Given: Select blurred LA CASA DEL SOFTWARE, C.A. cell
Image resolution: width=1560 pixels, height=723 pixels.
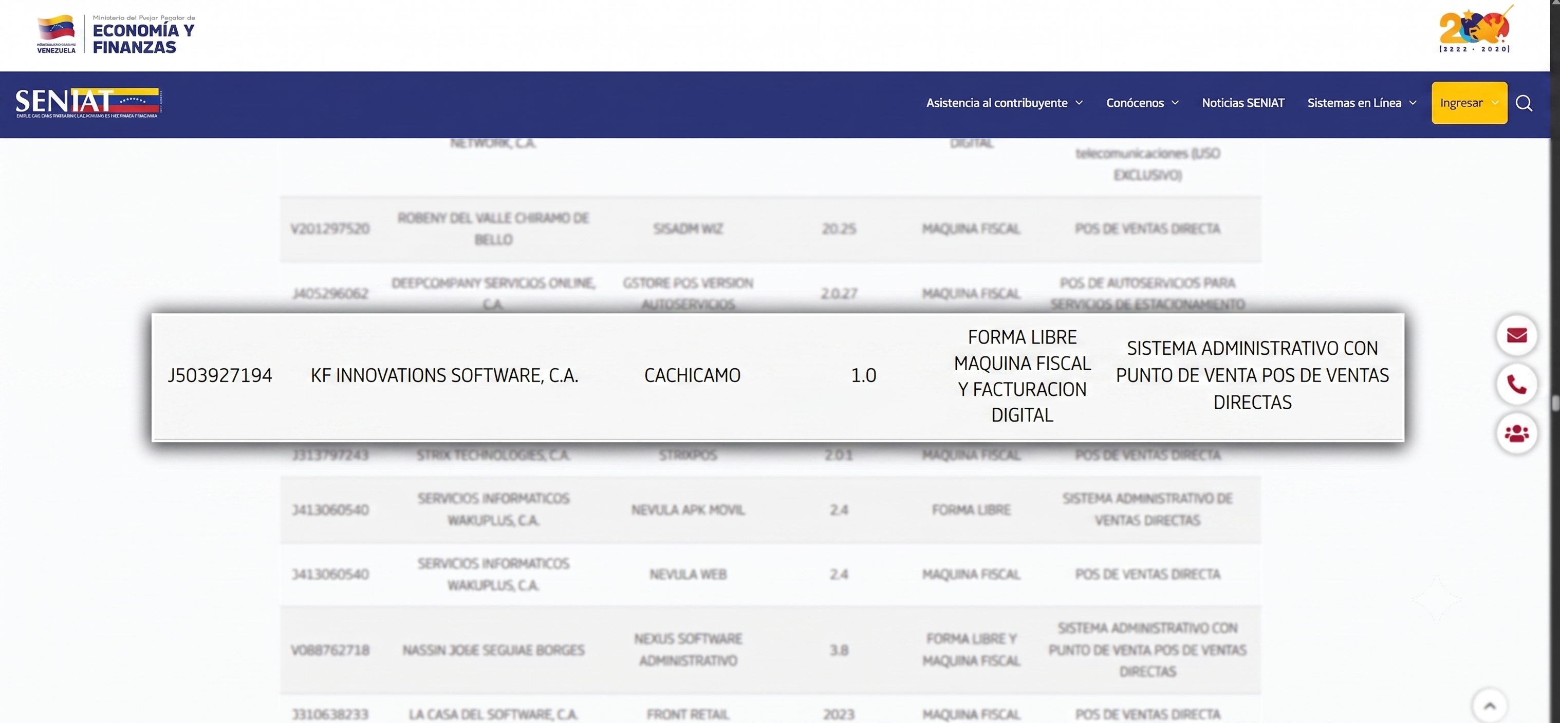Looking at the screenshot, I should tap(493, 715).
